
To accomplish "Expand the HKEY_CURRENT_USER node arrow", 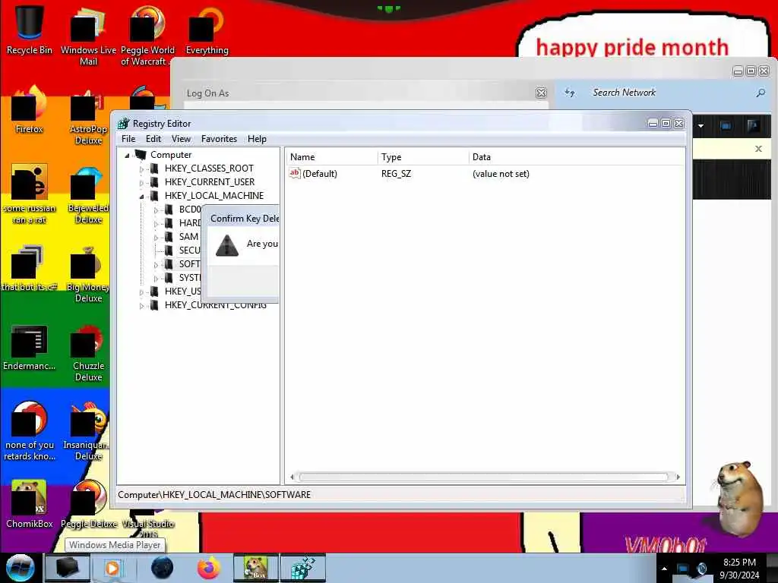I will (141, 182).
